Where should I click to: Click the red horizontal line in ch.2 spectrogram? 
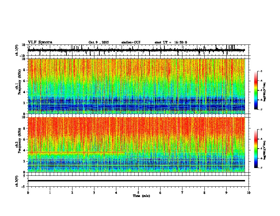point(76,152)
